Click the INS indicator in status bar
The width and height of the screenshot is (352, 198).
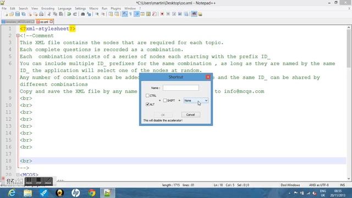342,185
